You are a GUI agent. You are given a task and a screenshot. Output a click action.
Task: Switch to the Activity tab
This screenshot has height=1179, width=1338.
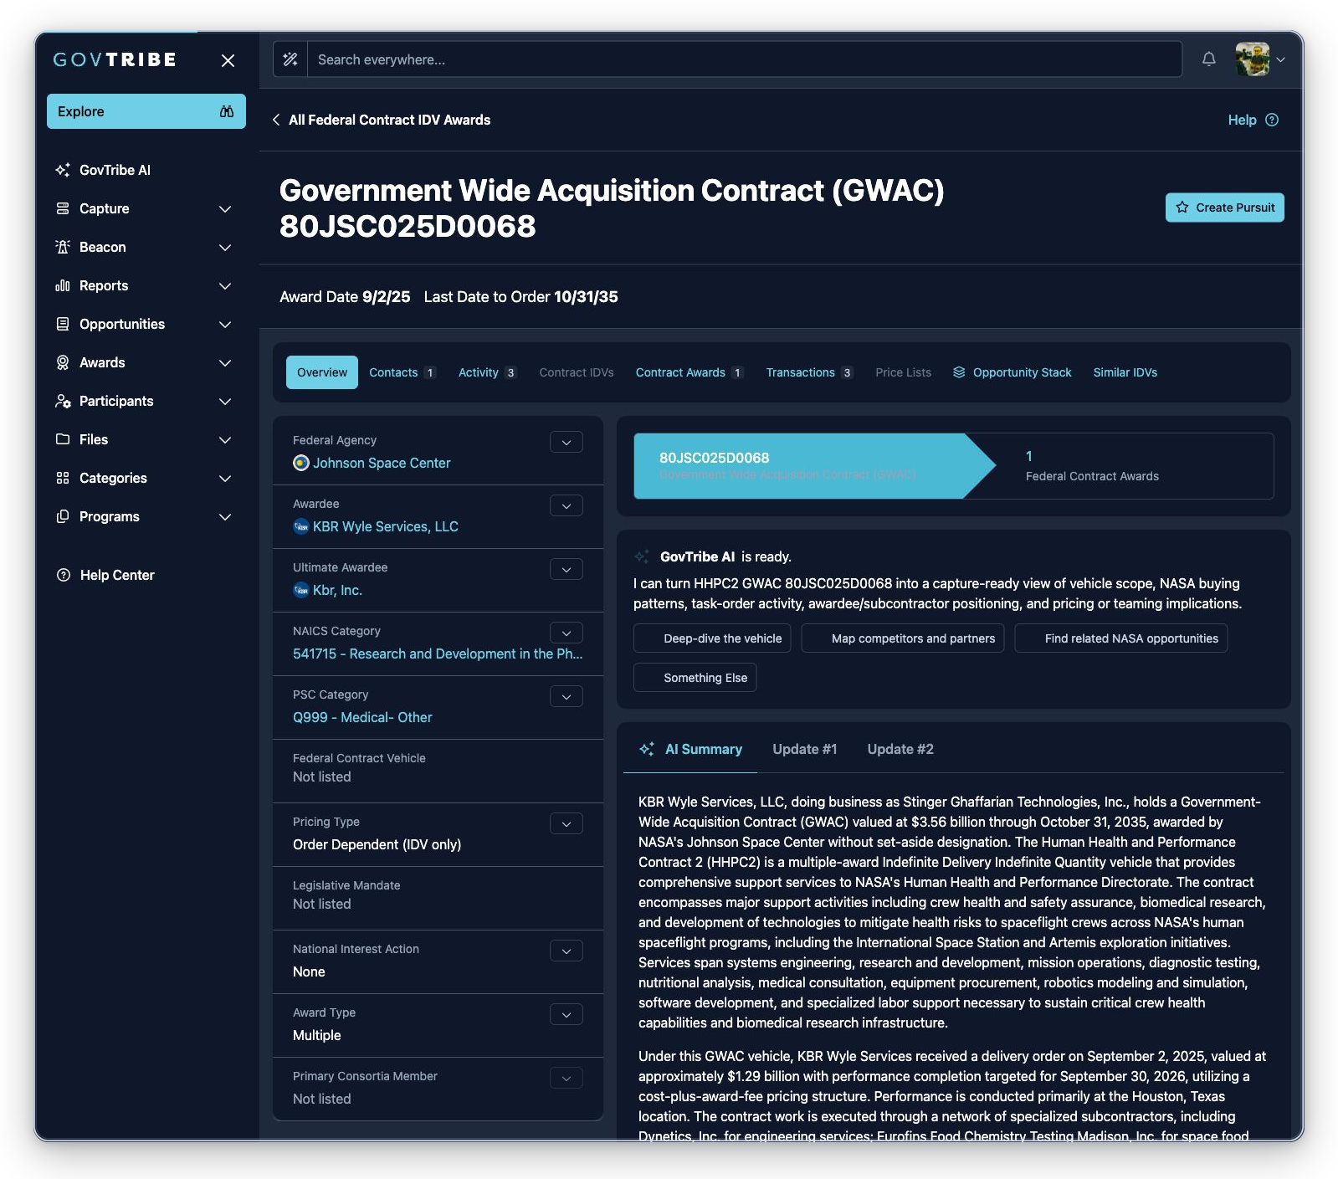coord(487,372)
